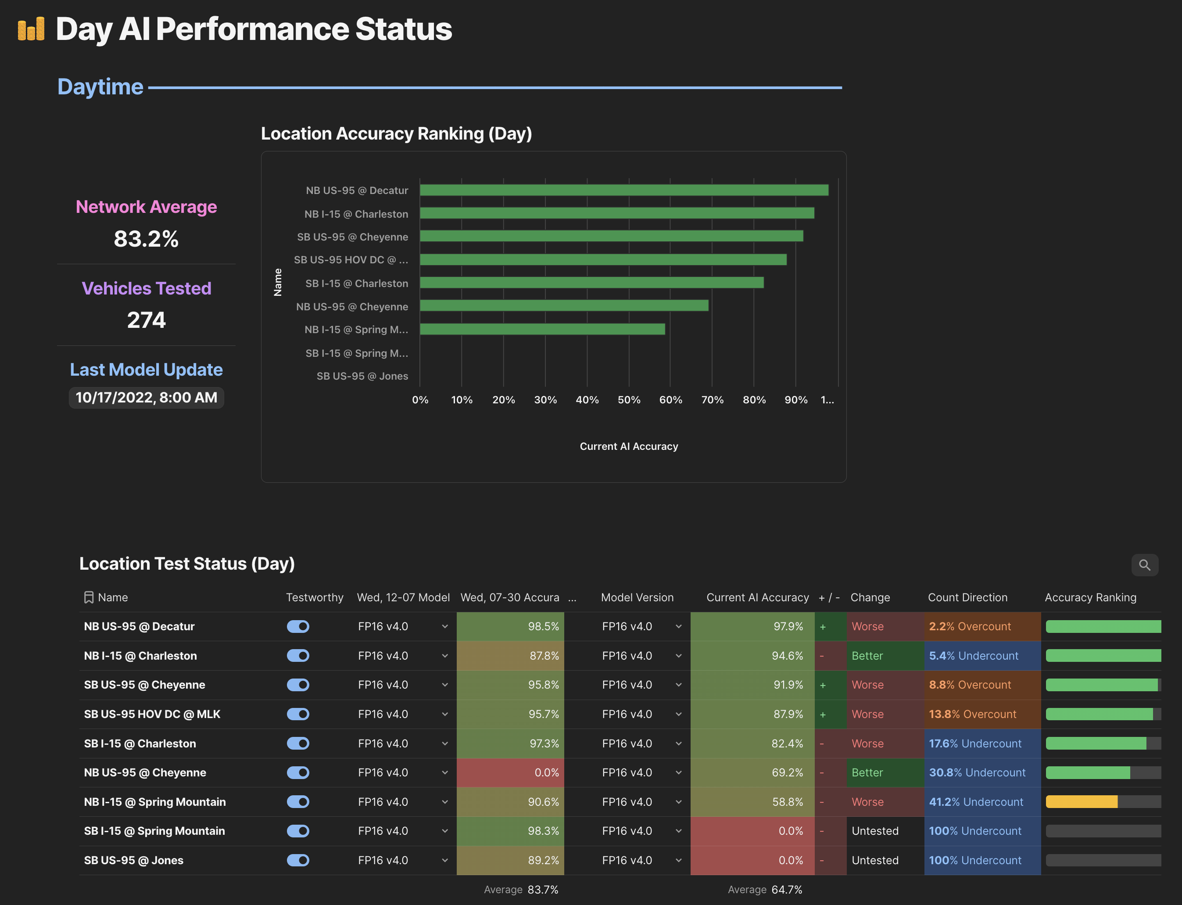This screenshot has height=905, width=1182.
Task: Sort by Current AI Accuracy column header
Action: 757,597
